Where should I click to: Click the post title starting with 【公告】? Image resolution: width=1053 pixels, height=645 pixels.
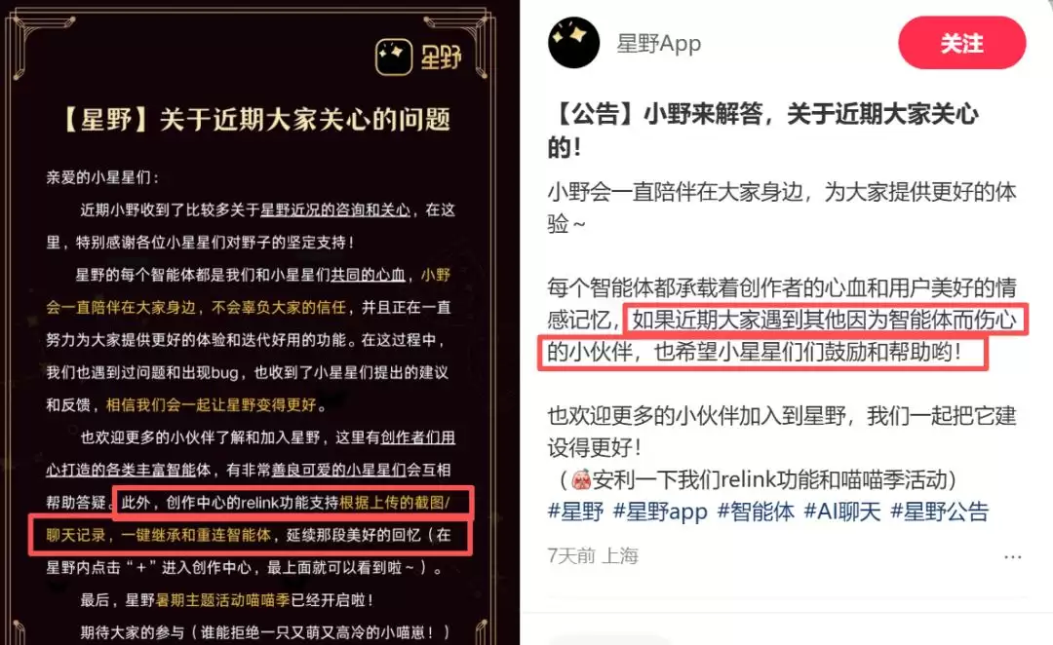(762, 131)
